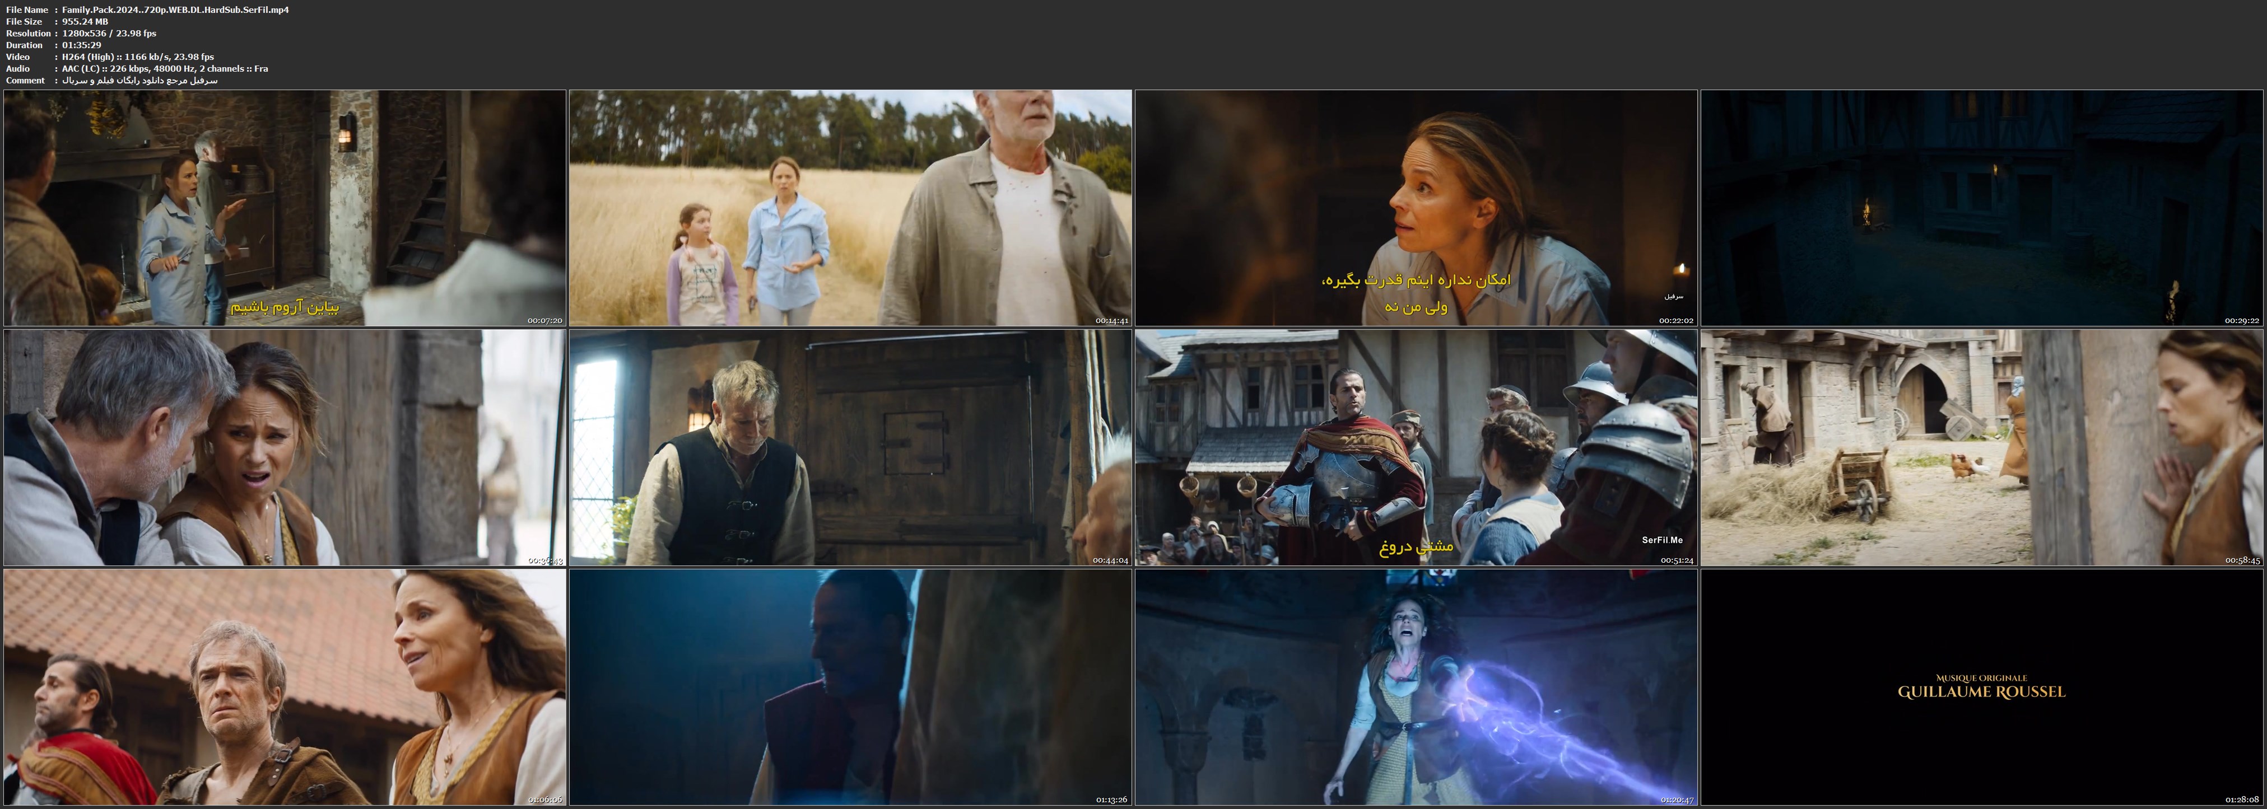Click the File Name value text
Screen dimensions: 2267x809
click(x=175, y=10)
